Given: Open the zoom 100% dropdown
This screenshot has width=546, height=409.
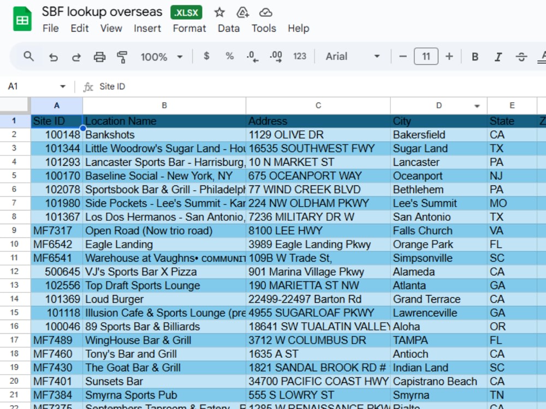Looking at the screenshot, I should click(162, 57).
